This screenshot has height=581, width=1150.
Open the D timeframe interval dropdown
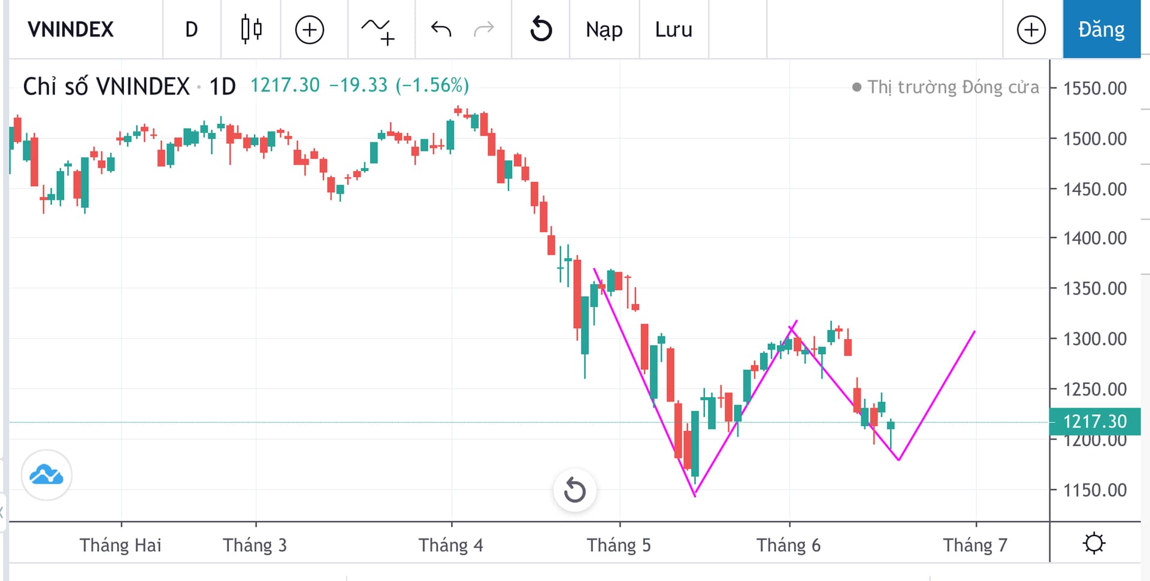point(191,29)
